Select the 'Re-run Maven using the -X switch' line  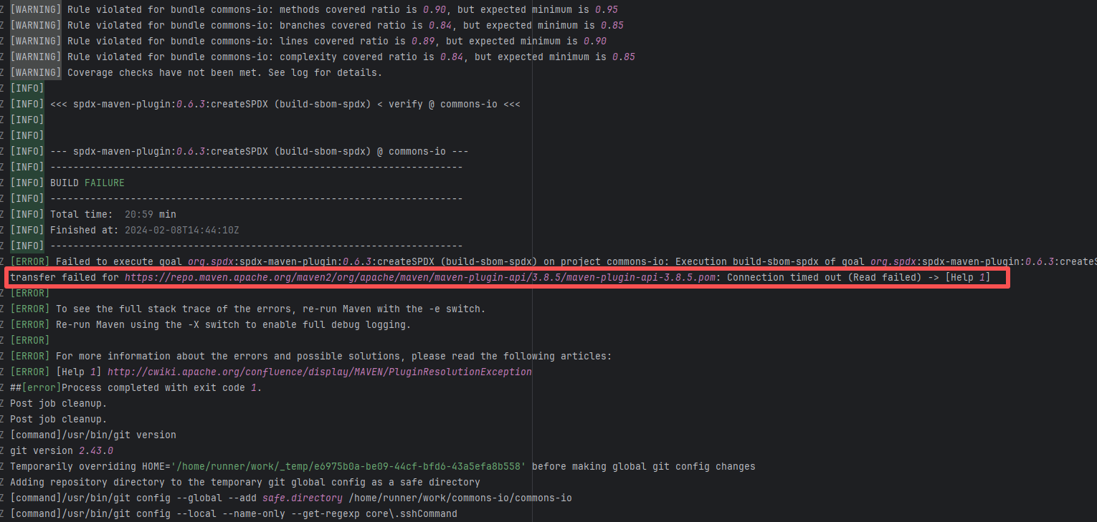pos(233,324)
